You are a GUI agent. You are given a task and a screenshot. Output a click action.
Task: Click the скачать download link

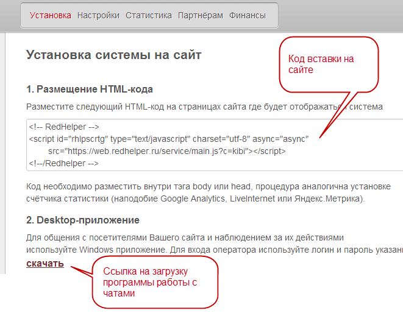point(45,264)
